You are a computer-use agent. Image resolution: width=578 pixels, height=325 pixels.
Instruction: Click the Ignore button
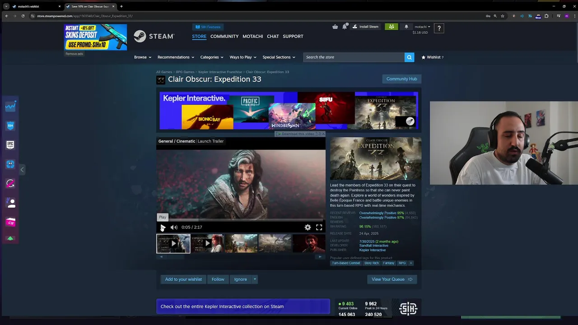(x=240, y=279)
